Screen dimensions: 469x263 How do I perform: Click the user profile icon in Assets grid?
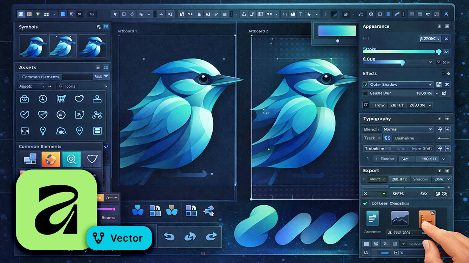pyautogui.click(x=97, y=99)
